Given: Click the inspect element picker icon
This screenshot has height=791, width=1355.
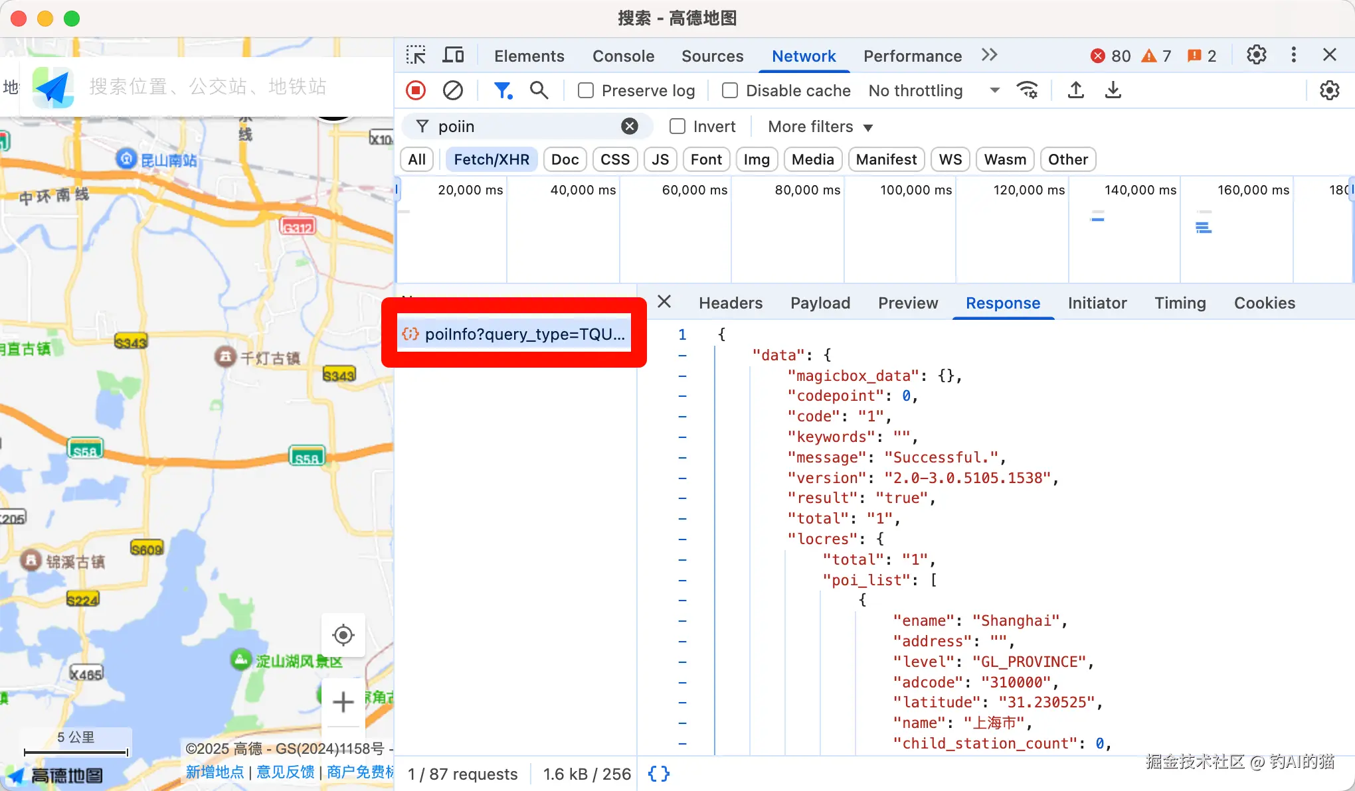Looking at the screenshot, I should [416, 55].
